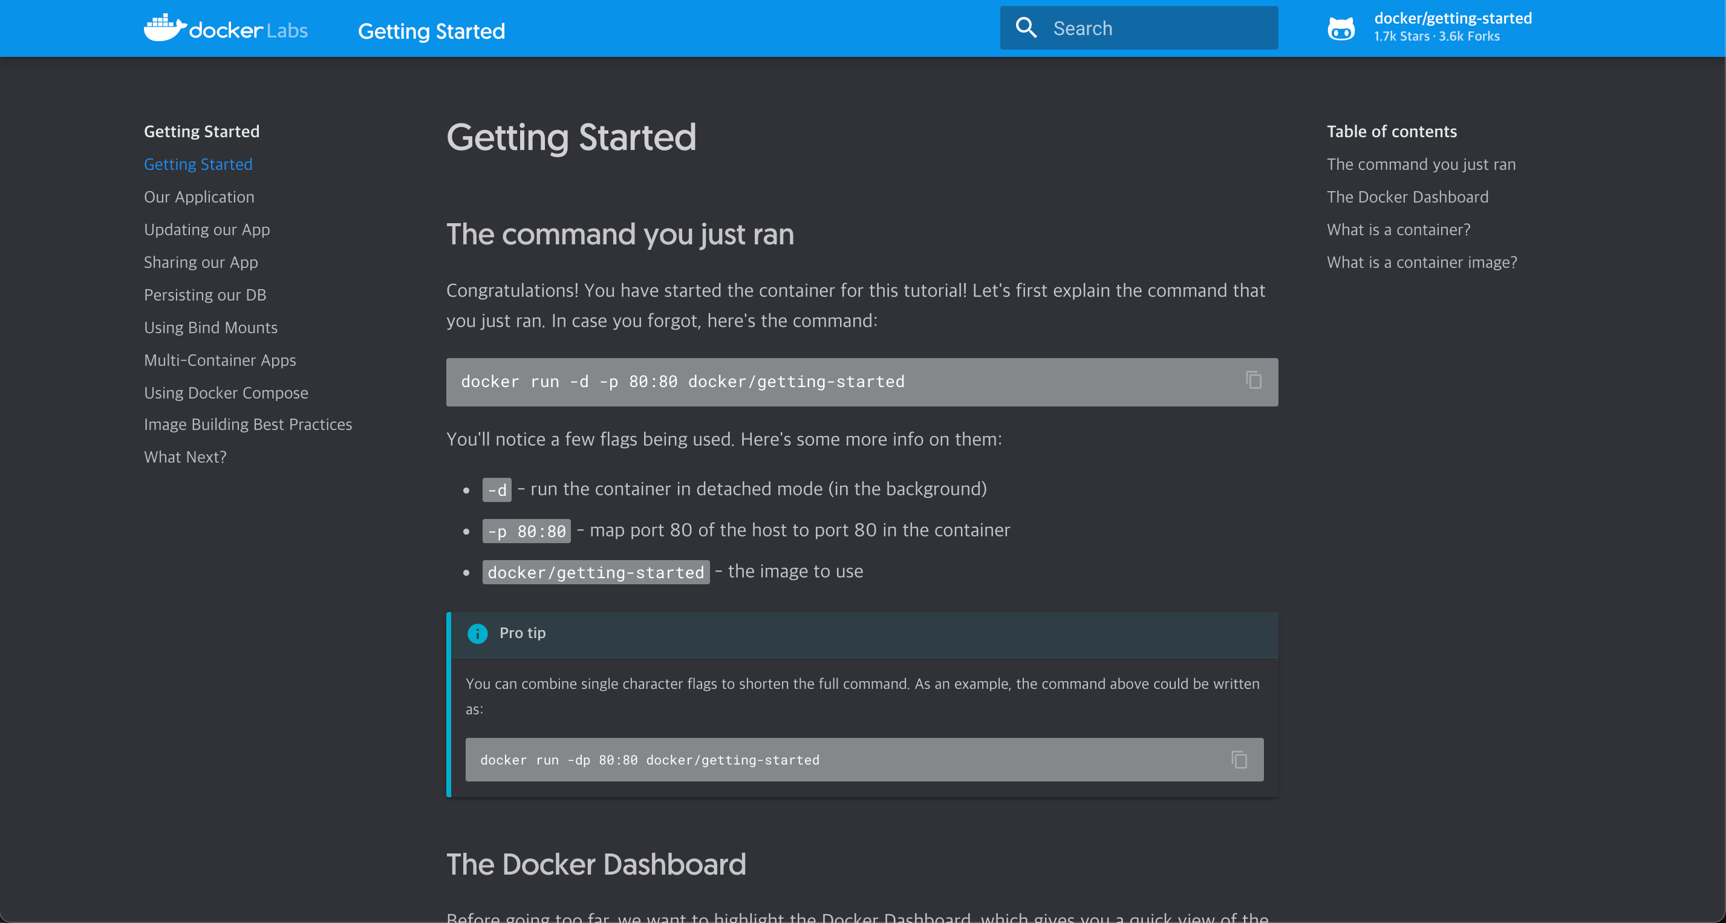Focus the Search input field

[x=1139, y=28]
